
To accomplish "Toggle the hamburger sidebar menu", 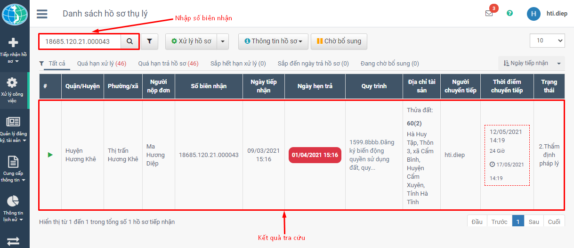I will (x=42, y=14).
